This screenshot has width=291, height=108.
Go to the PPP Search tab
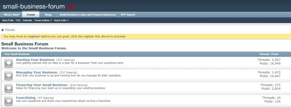pyautogui.click(x=128, y=15)
